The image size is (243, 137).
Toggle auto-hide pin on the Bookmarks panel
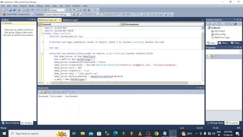[200, 88]
